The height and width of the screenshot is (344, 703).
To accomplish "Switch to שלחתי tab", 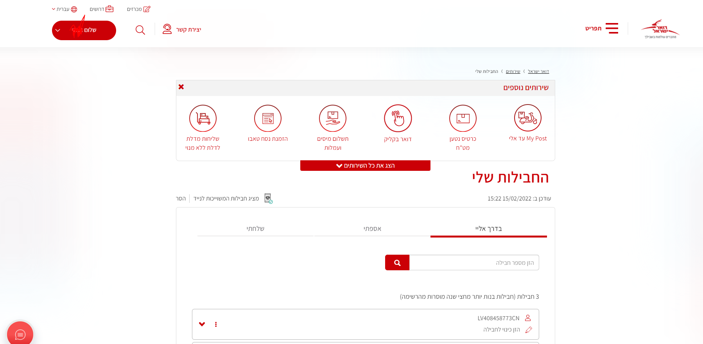I will (255, 229).
